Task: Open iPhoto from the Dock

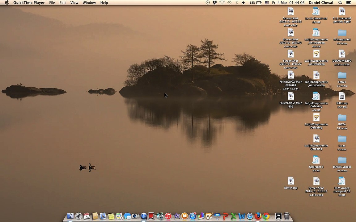Action: (160, 216)
